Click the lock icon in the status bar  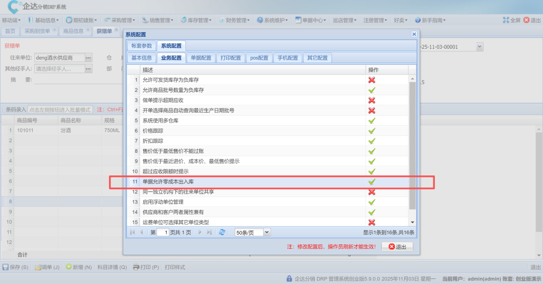(x=289, y=278)
